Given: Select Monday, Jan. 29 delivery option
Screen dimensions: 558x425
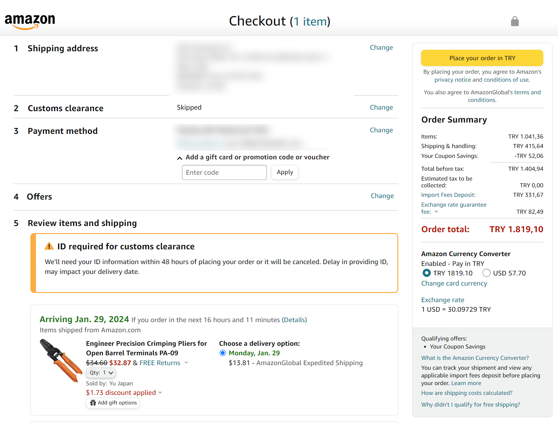Looking at the screenshot, I should click(223, 353).
